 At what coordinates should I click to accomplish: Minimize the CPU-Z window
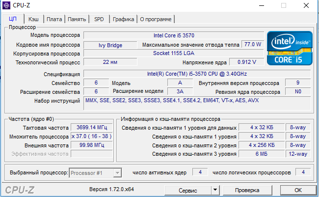pos(262,5)
